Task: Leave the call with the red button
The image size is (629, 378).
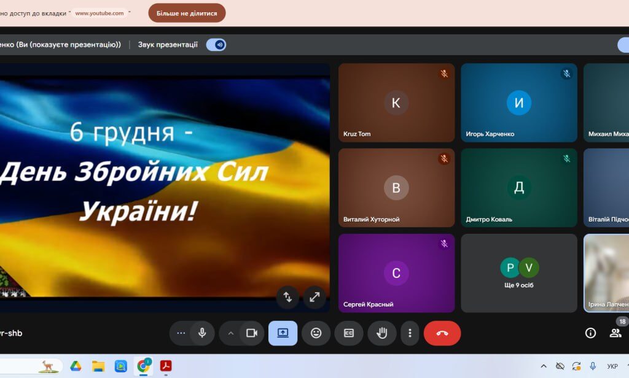Action: [x=442, y=333]
